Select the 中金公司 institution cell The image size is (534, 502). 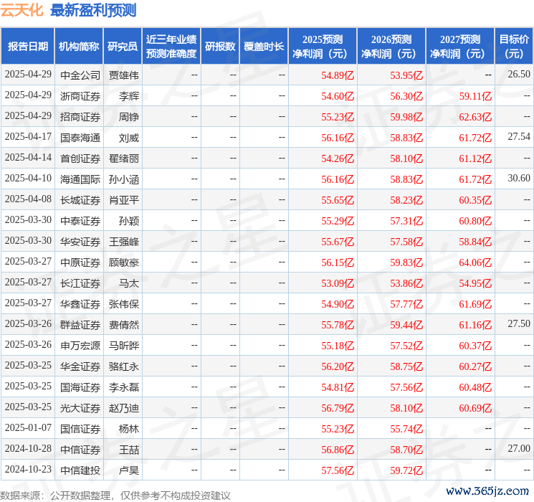click(80, 75)
